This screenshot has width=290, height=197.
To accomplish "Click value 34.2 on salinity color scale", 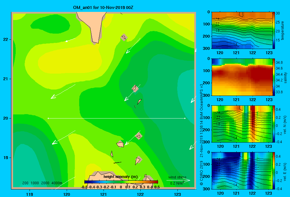I will coord(279,80).
